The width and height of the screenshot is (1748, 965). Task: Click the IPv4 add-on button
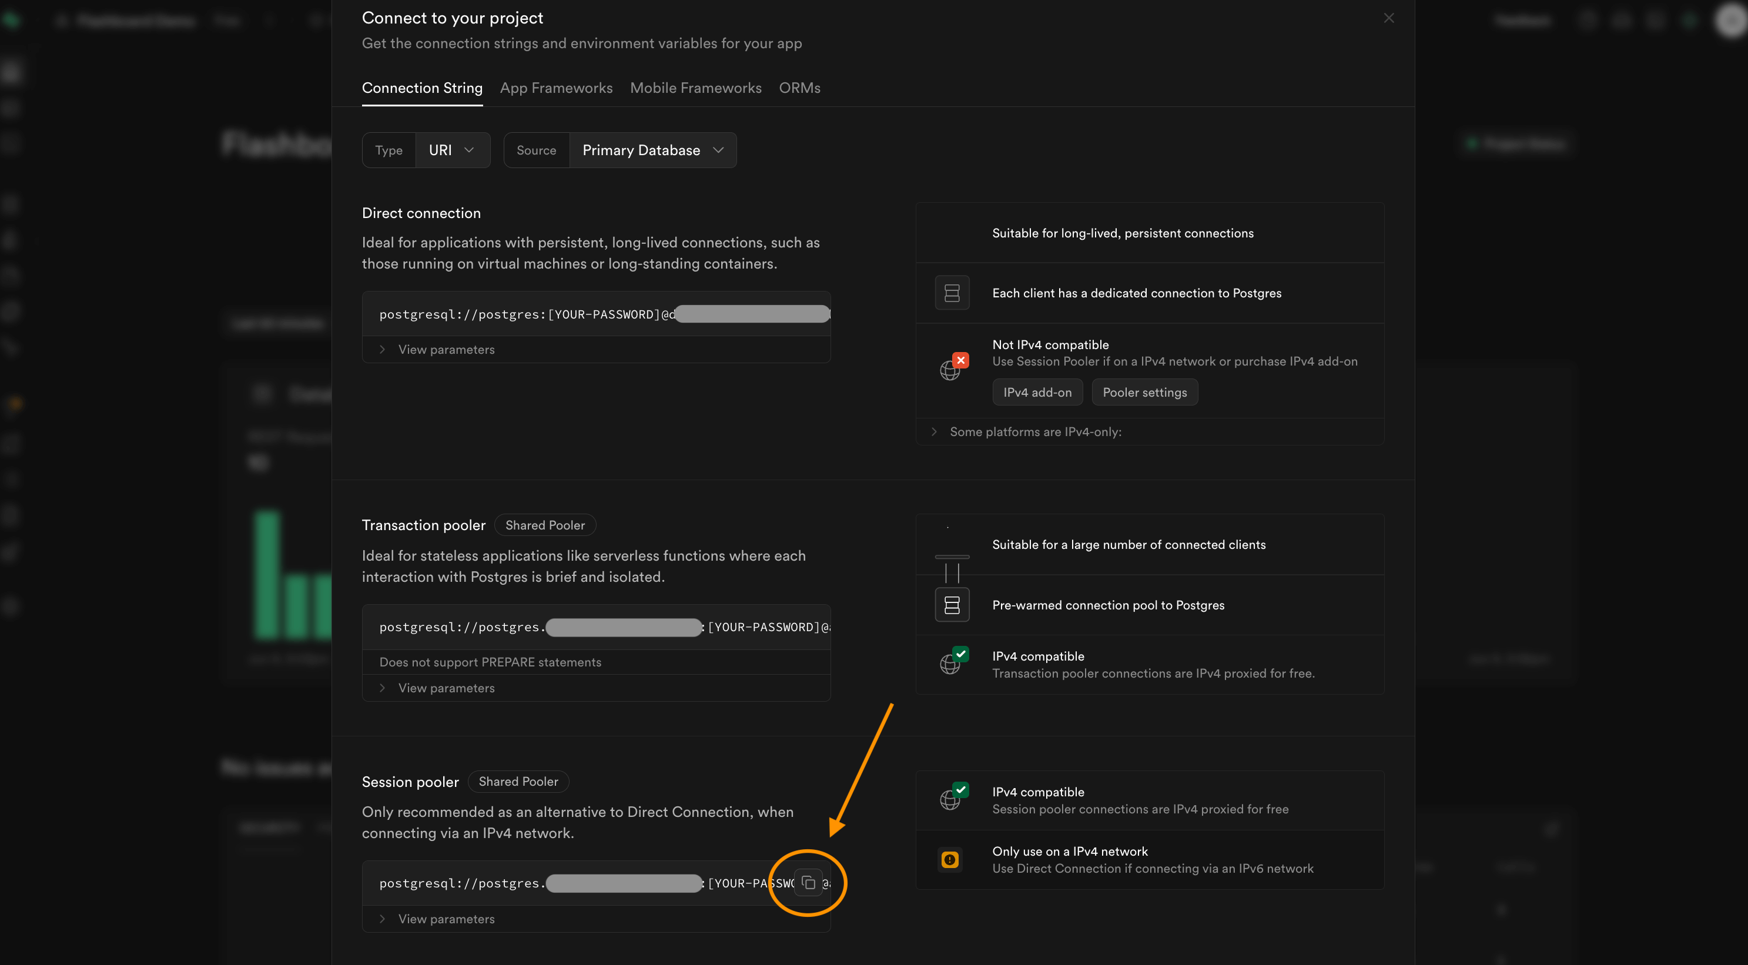(1037, 392)
